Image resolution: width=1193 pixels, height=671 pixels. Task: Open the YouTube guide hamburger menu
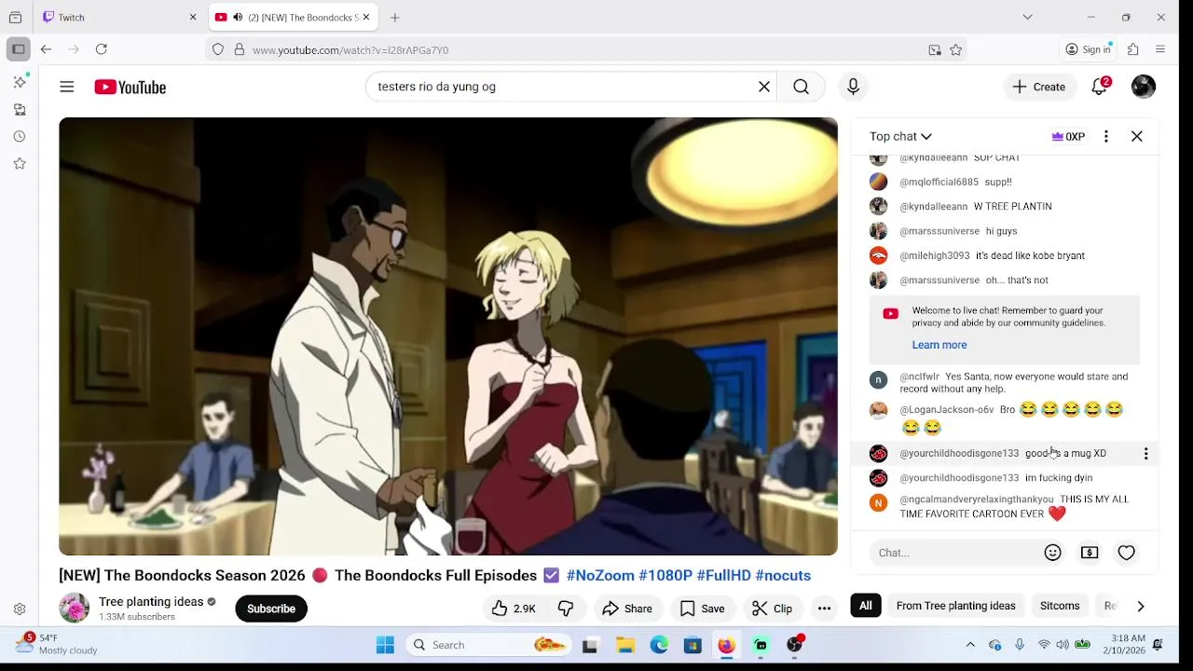[67, 87]
